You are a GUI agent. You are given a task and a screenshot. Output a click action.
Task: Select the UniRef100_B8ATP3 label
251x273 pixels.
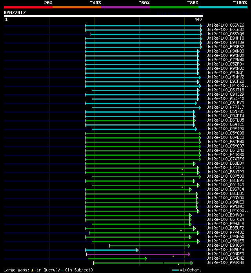225,172
